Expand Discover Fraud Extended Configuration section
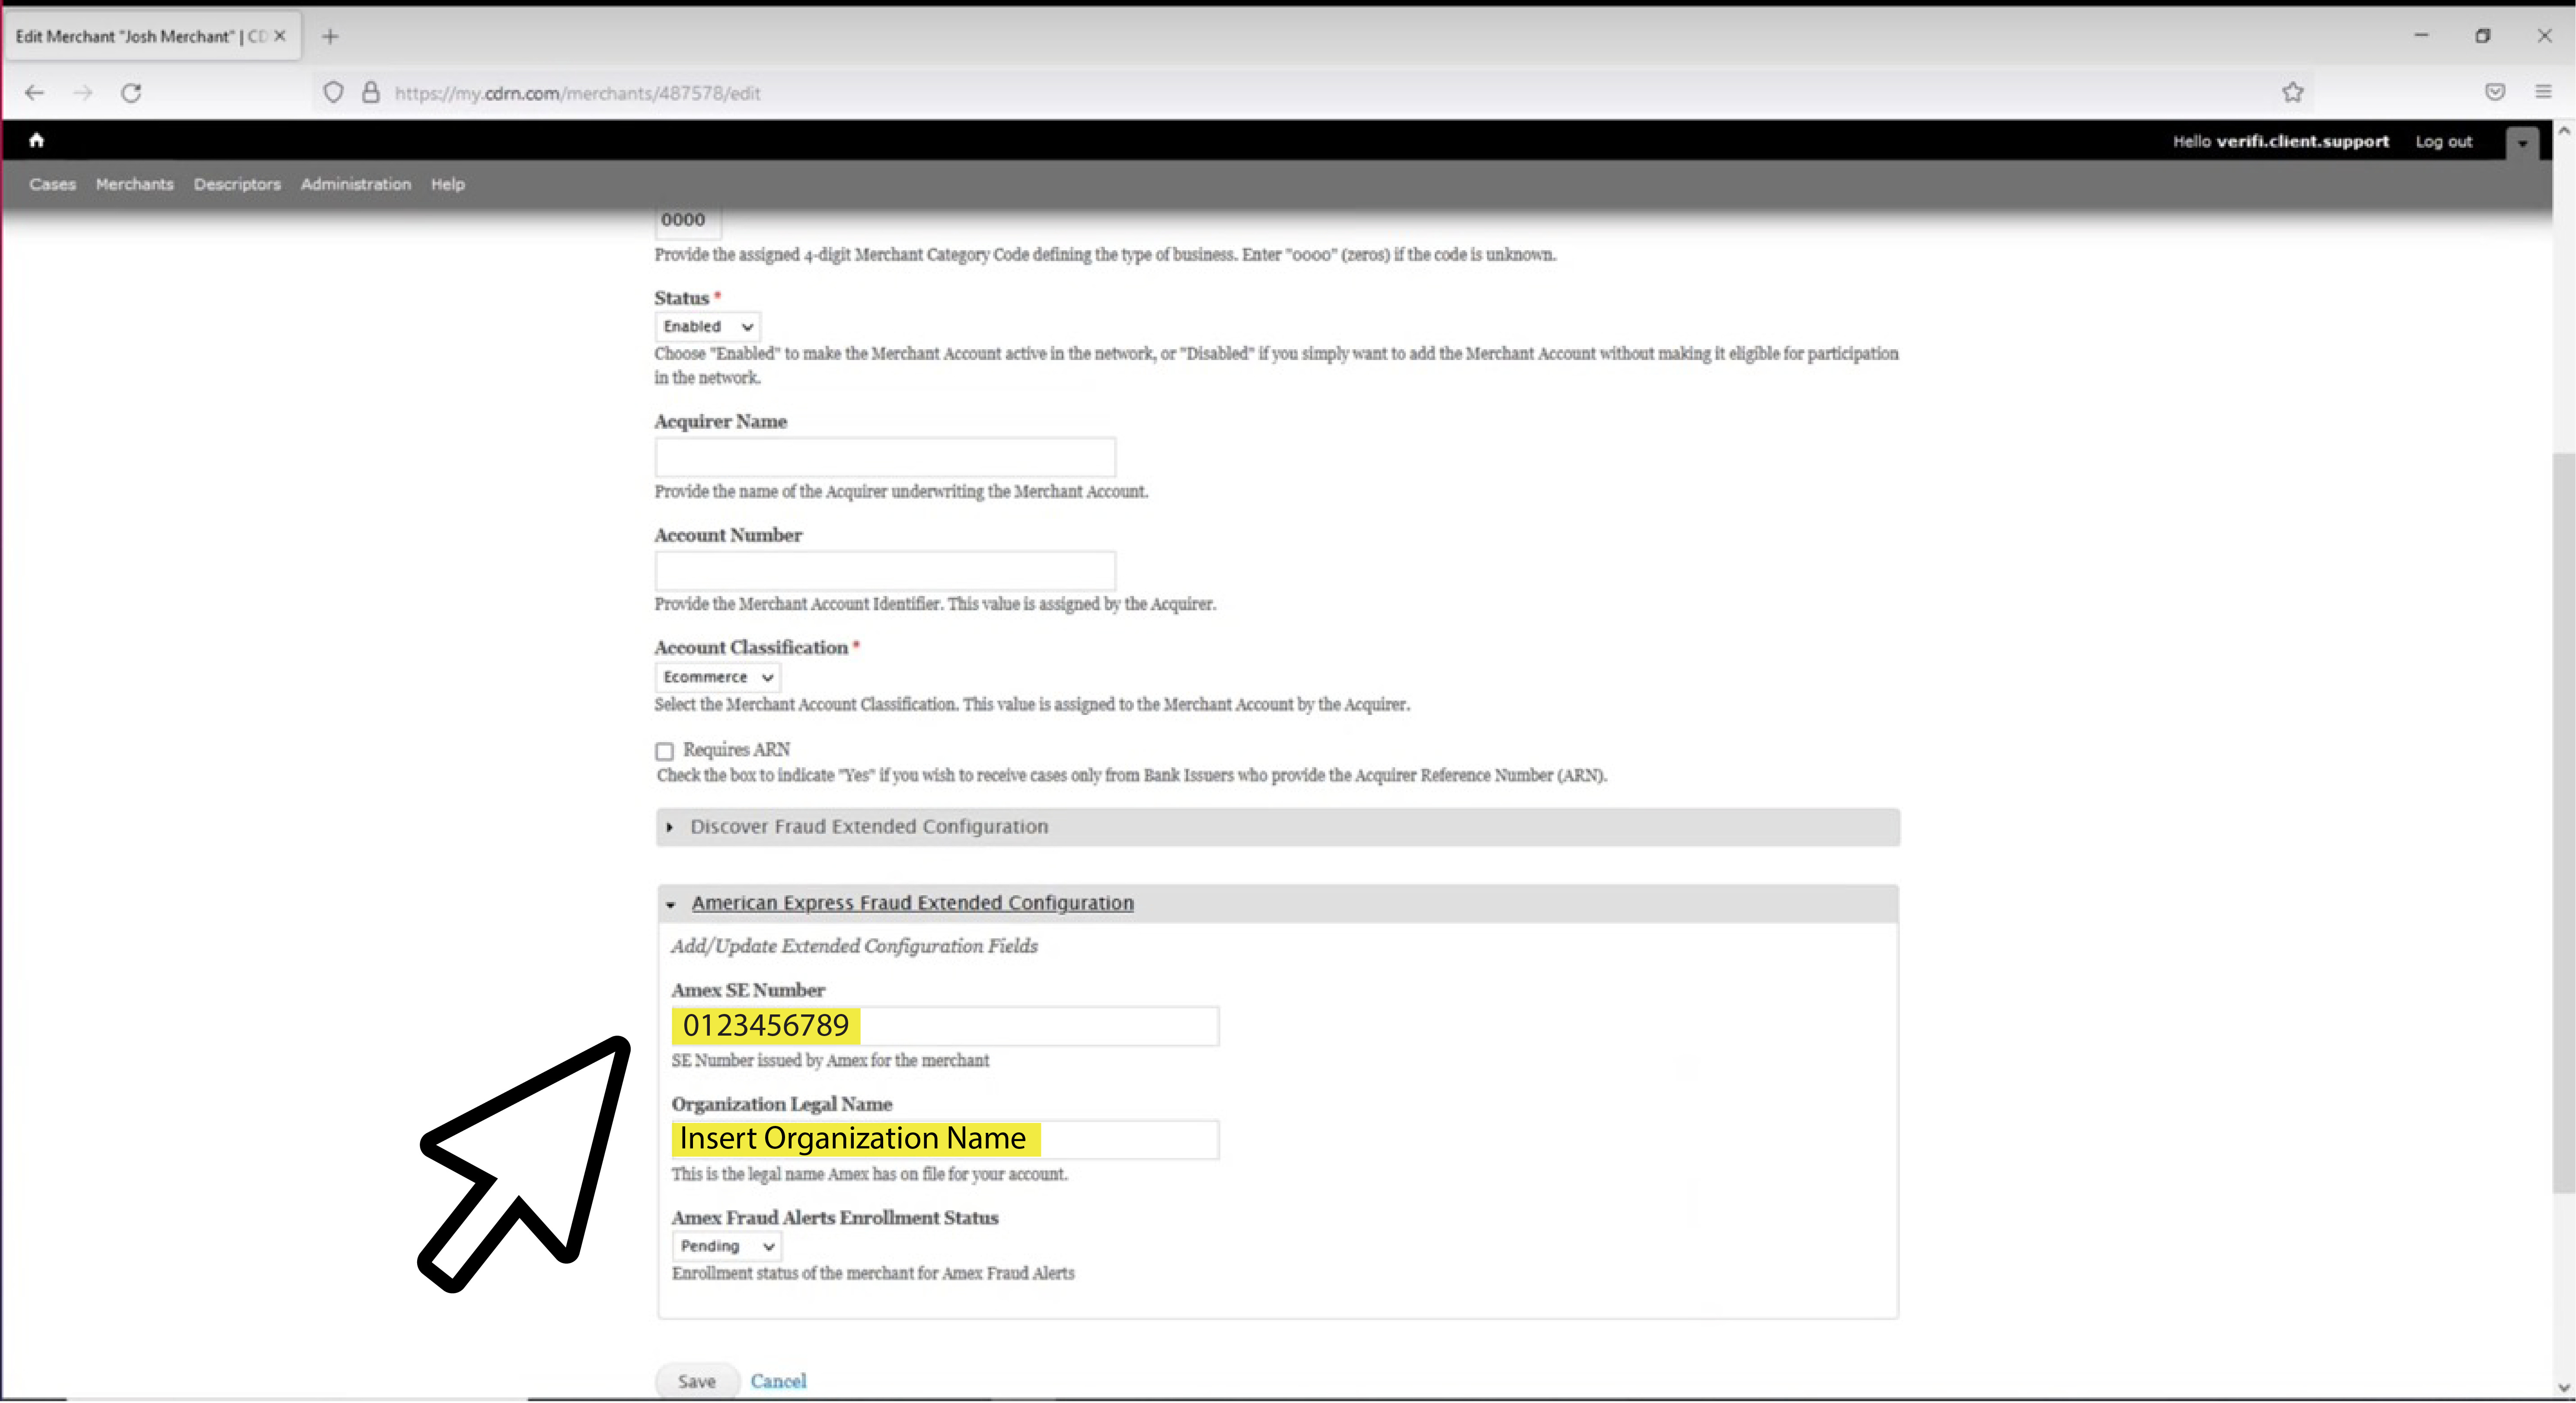Screen dimensions: 2576x1403 pos(1278,827)
